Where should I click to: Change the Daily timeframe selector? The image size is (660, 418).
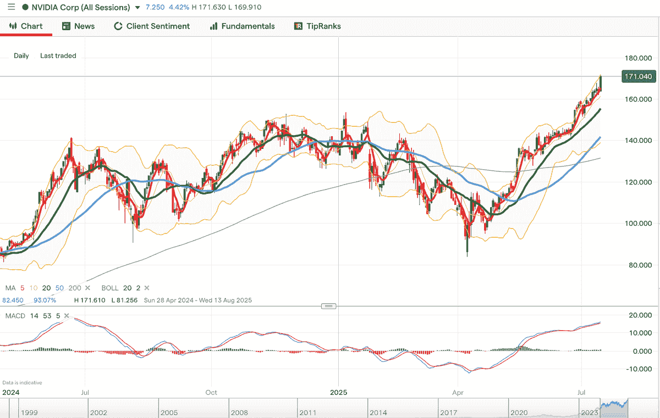(x=21, y=55)
